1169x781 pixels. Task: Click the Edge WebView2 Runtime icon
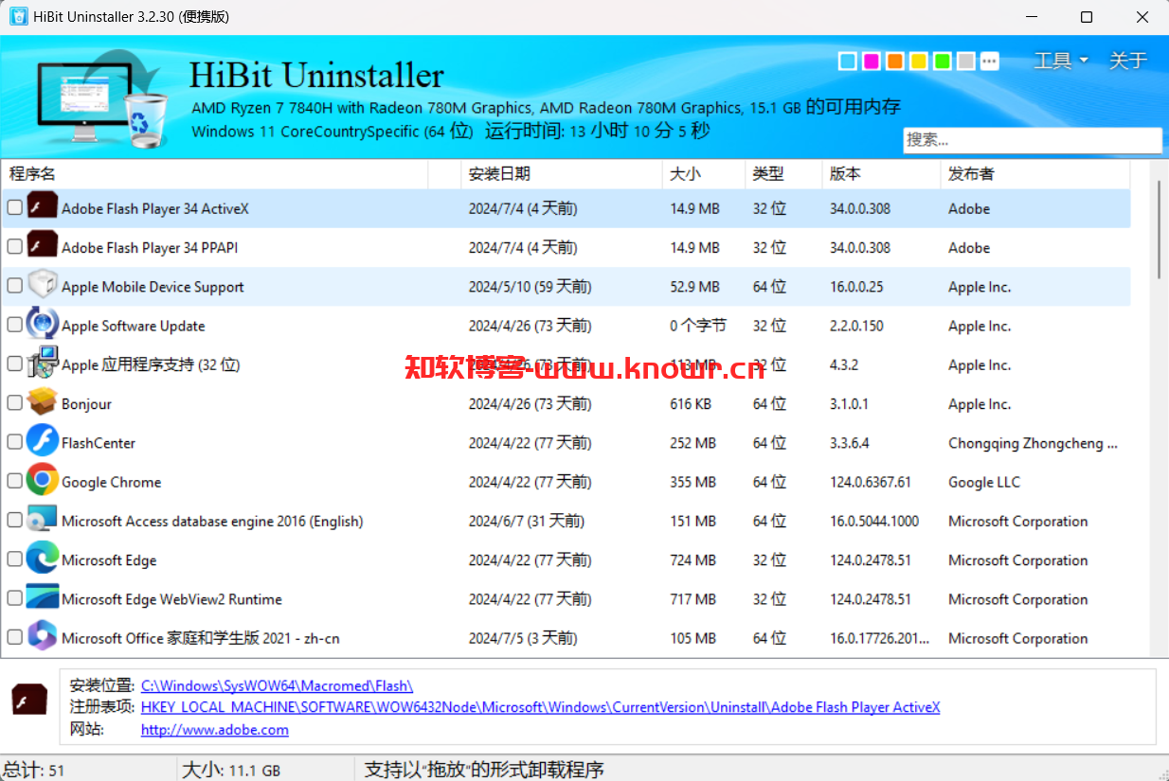[43, 598]
